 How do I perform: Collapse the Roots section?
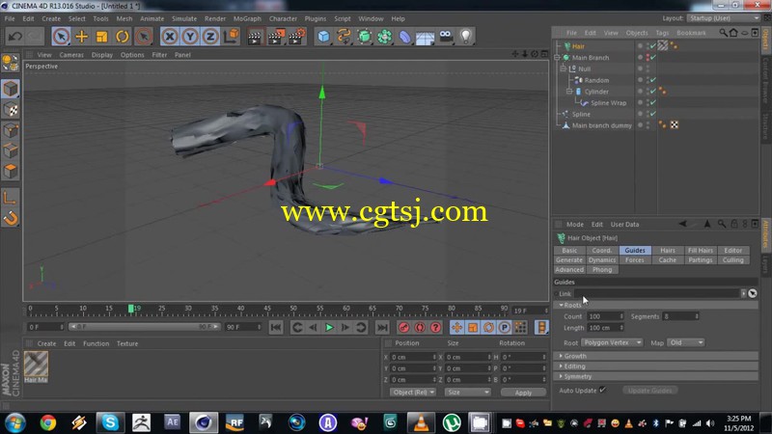coord(561,305)
